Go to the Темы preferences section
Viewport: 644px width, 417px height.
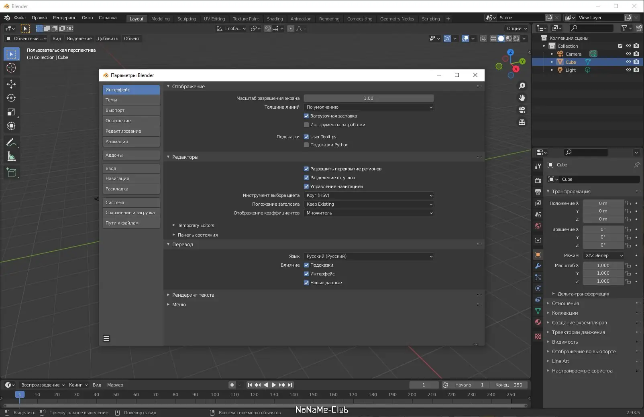131,100
